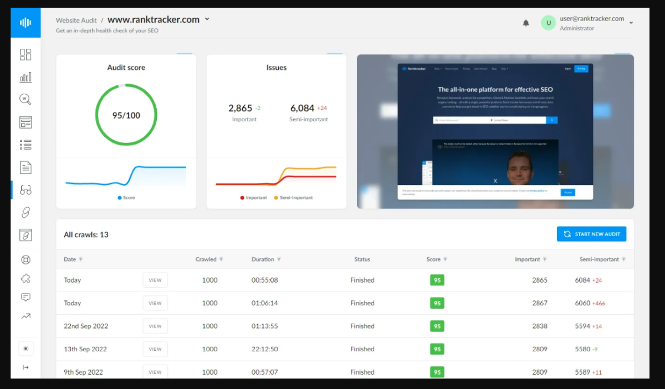The width and height of the screenshot is (665, 389).
Task: Expand the user account dropdown chevron
Action: point(631,23)
